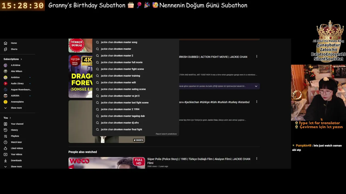Screen dimensions: 346x194
Task: Click the search icon beside 'drunken master 2 1994'
Action: coord(97,109)
